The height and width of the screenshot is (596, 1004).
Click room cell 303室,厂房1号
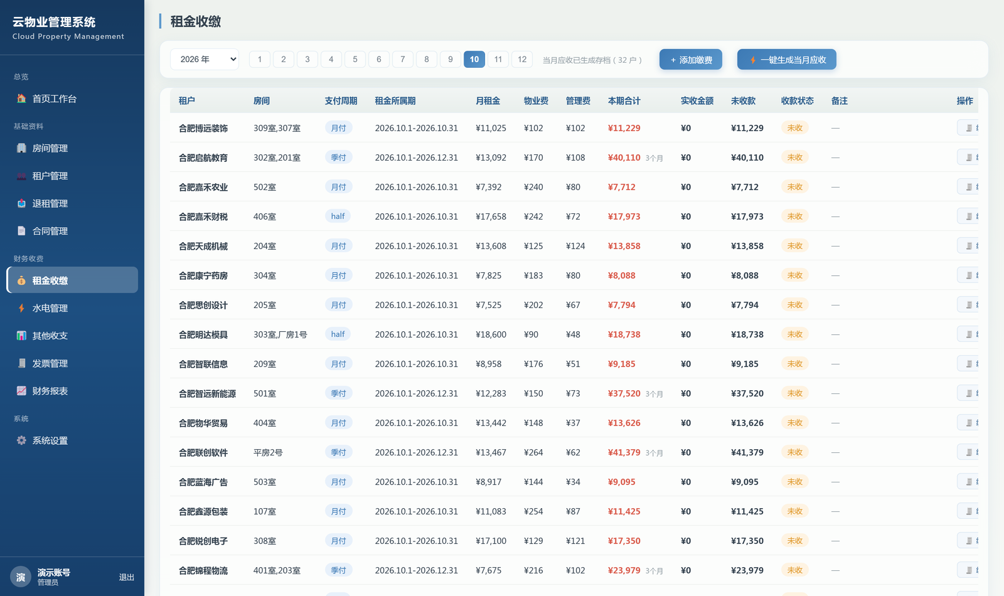[280, 334]
